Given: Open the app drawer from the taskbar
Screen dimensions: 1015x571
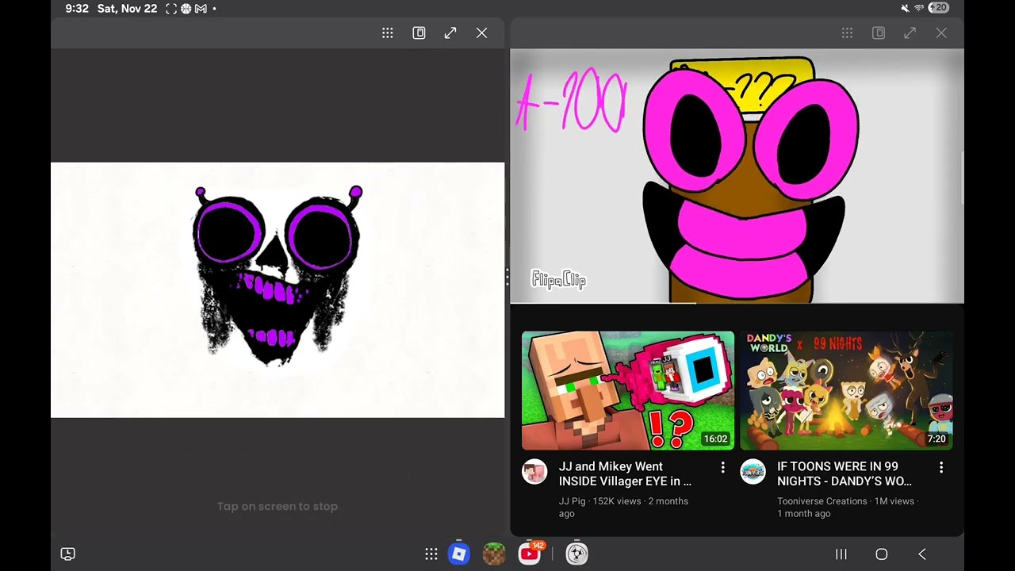Looking at the screenshot, I should pos(431,554).
